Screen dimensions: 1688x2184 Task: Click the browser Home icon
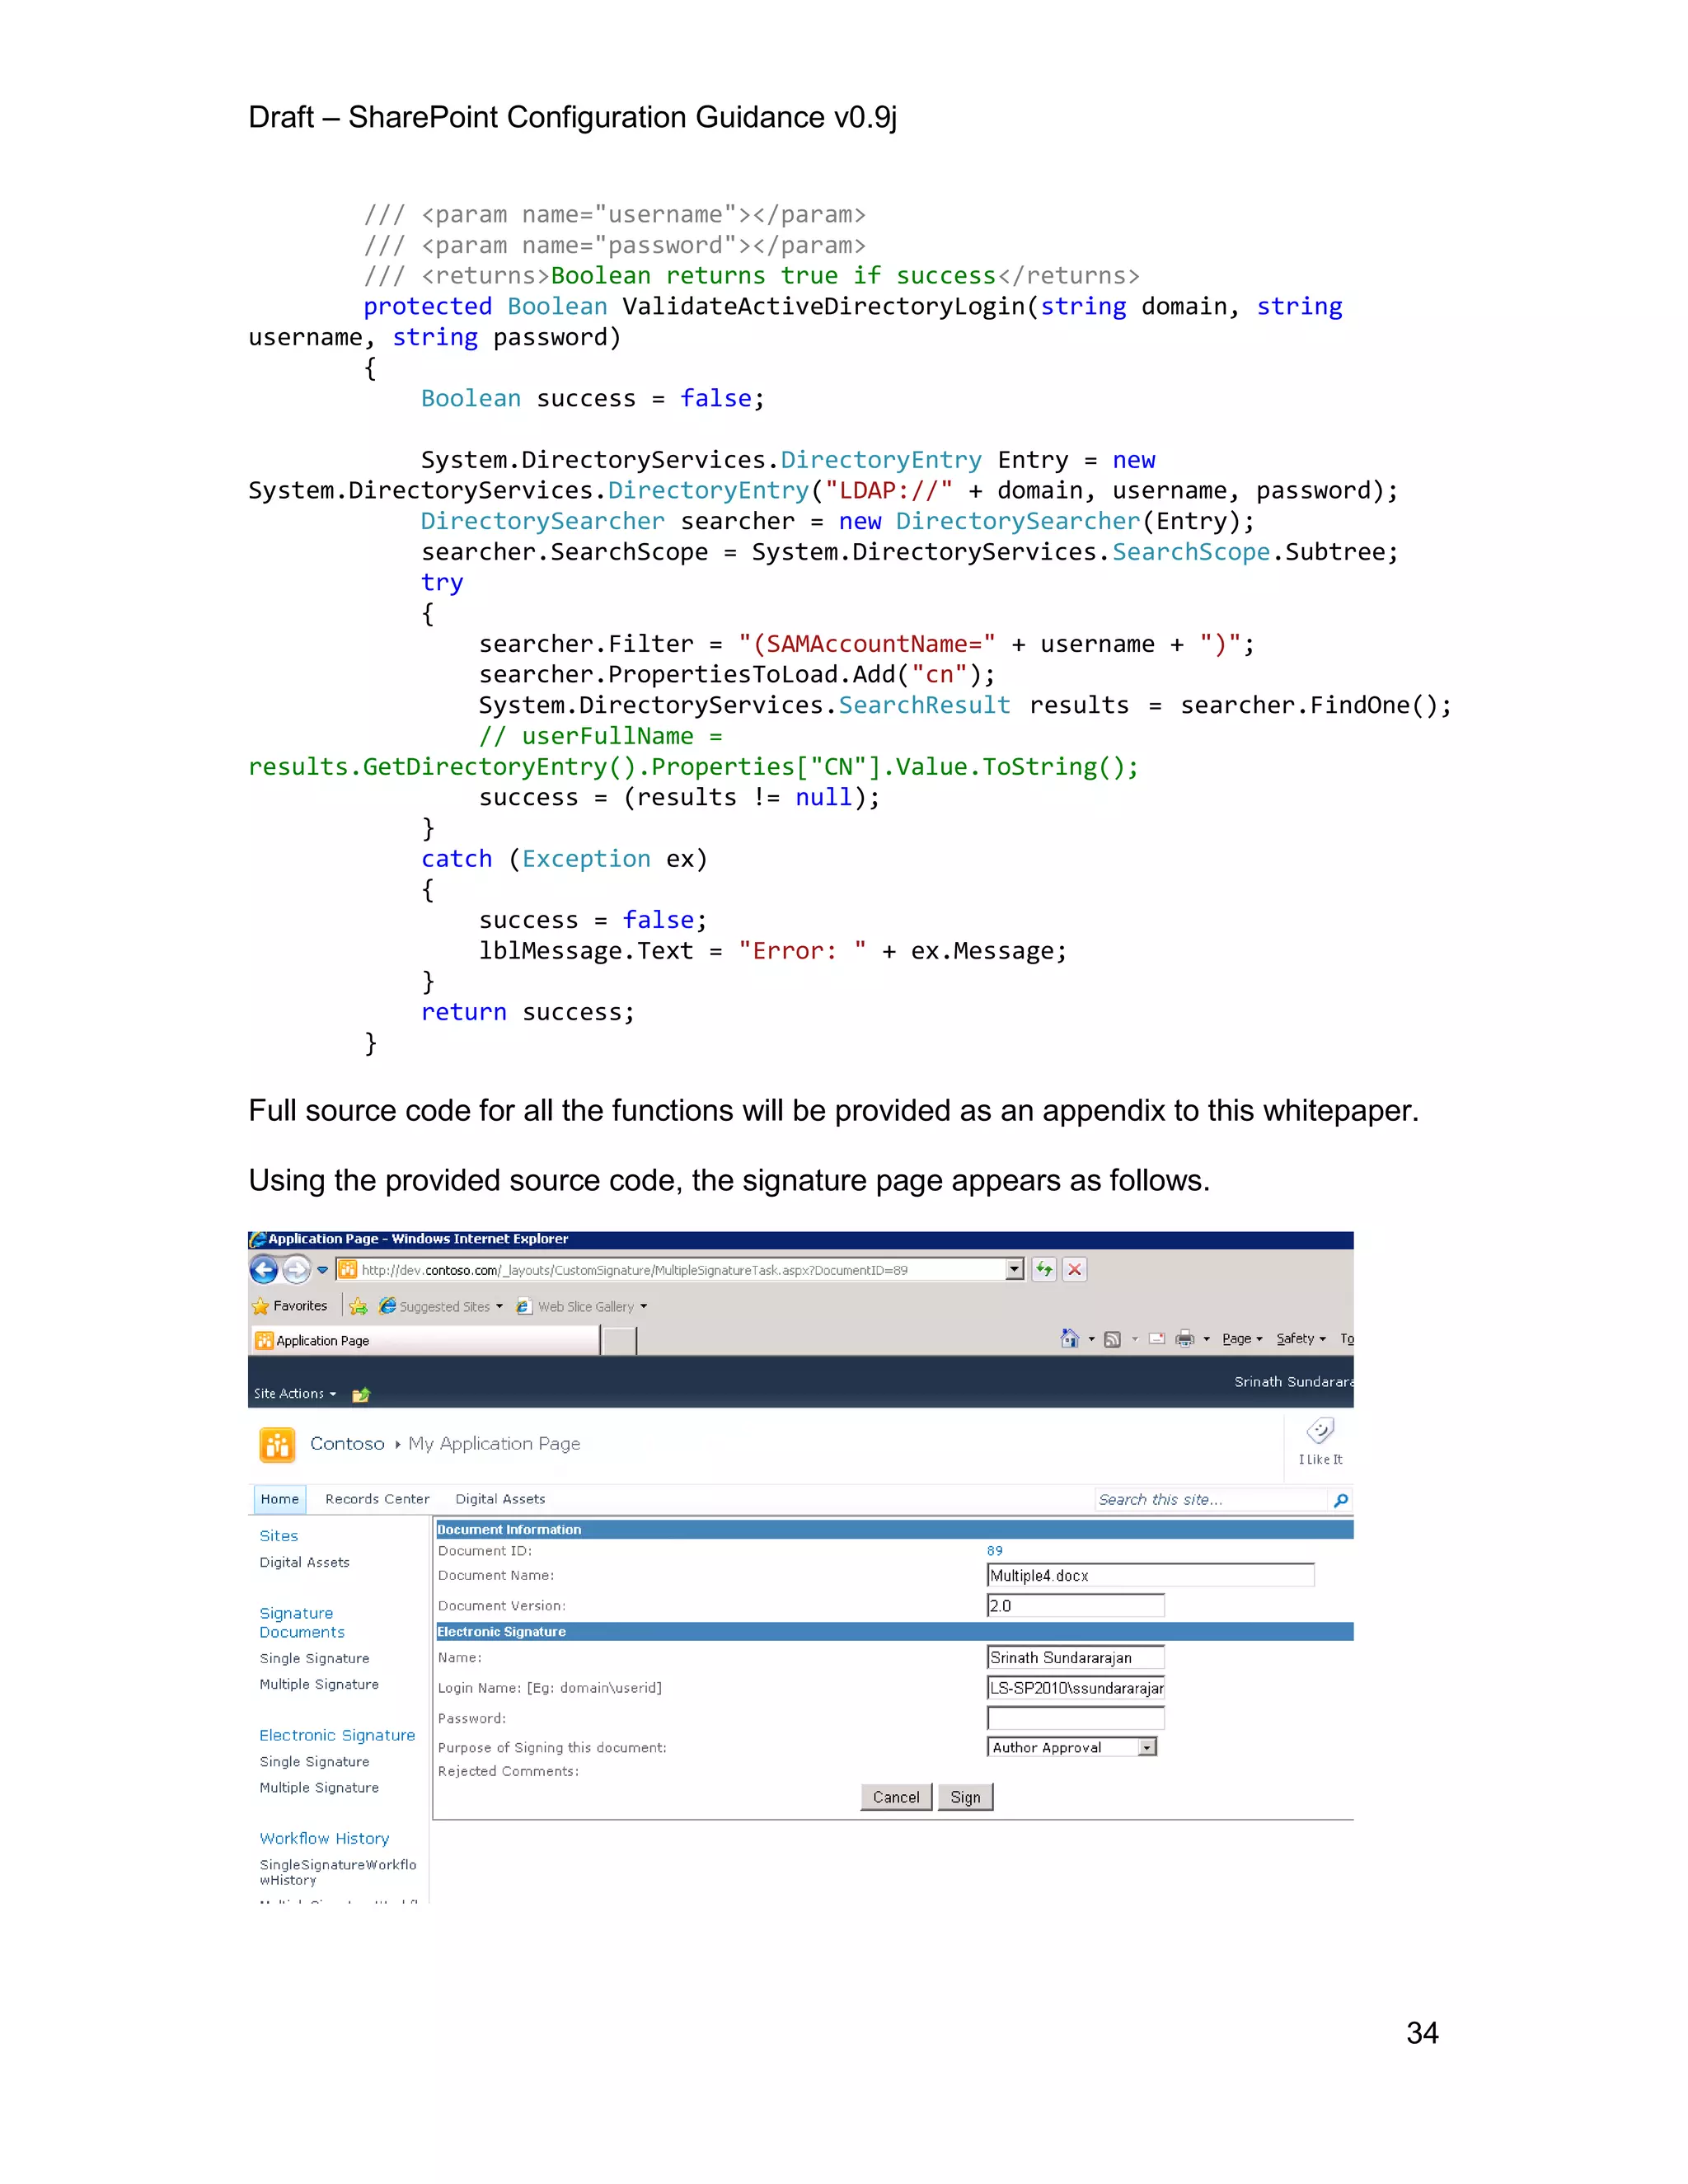coord(1069,1338)
